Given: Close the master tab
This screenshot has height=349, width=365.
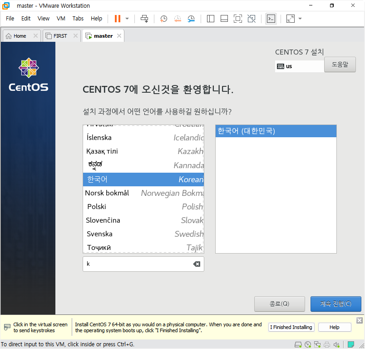Looking at the screenshot, I should tap(119, 35).
